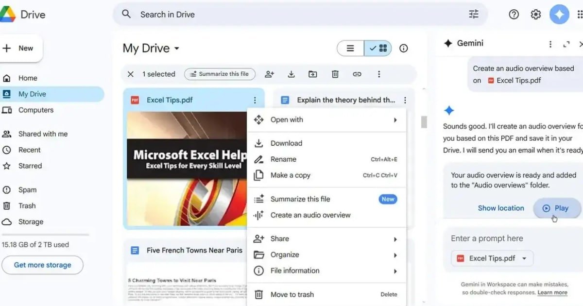Click the Show location link
The width and height of the screenshot is (583, 306).
501,208
